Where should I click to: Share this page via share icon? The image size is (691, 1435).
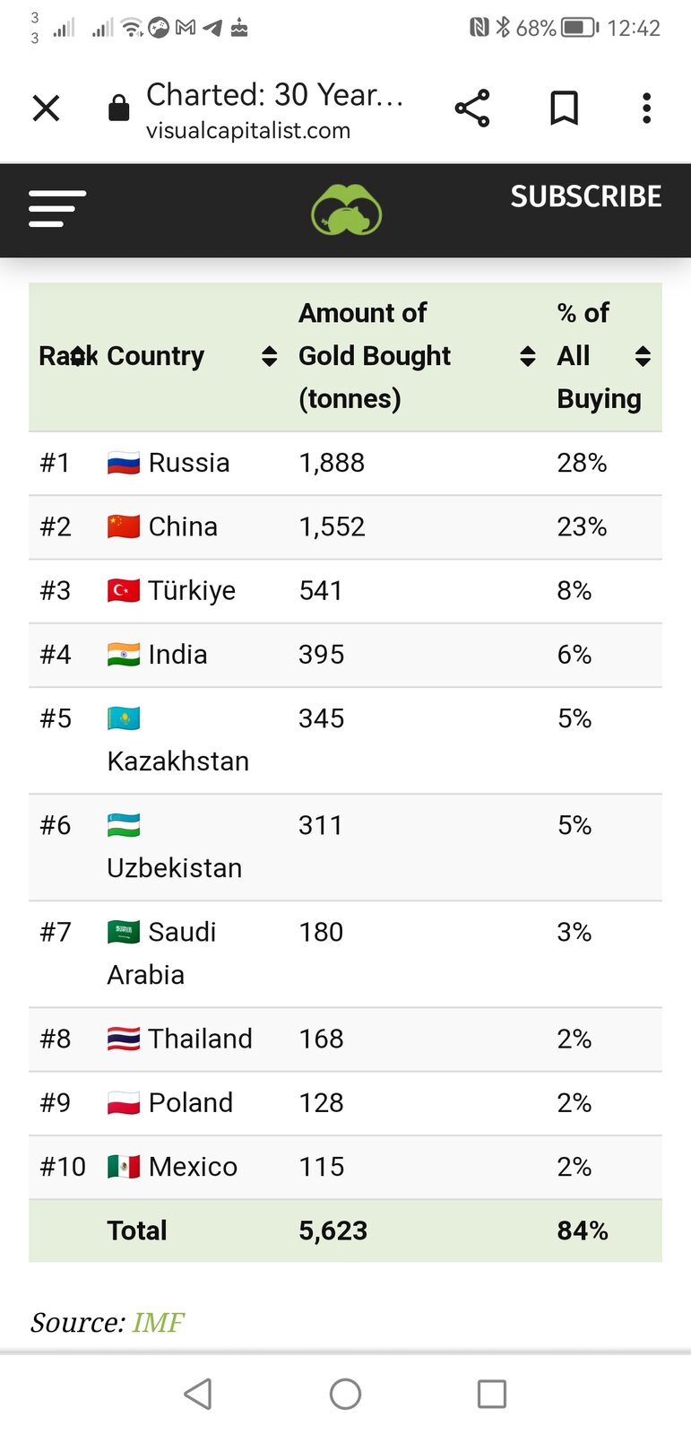pos(472,109)
